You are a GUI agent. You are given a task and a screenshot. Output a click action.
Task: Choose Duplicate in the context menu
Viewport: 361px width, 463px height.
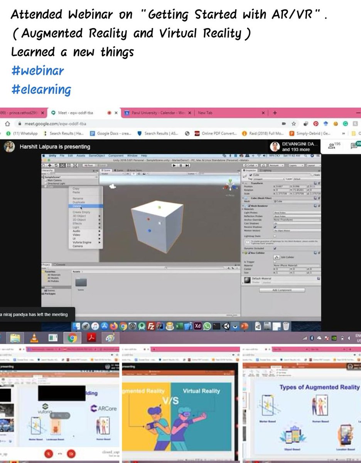pyautogui.click(x=86, y=202)
